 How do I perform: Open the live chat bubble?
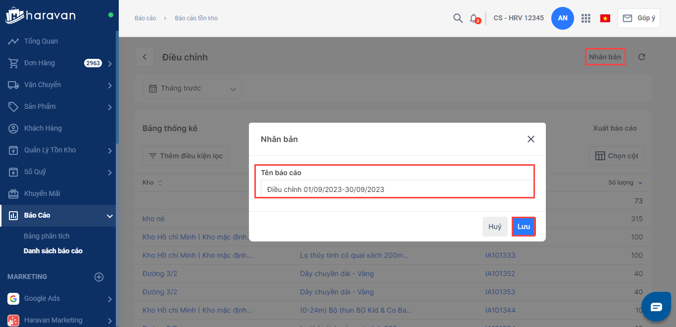(656, 307)
